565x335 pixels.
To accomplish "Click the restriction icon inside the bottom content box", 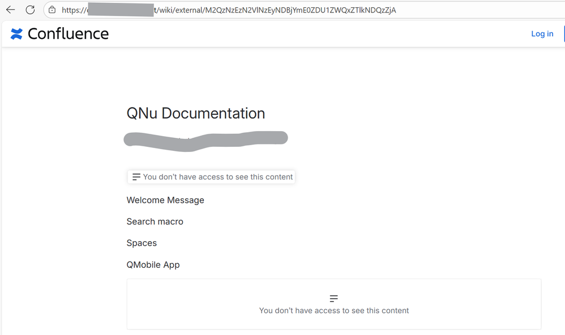I will point(333,298).
